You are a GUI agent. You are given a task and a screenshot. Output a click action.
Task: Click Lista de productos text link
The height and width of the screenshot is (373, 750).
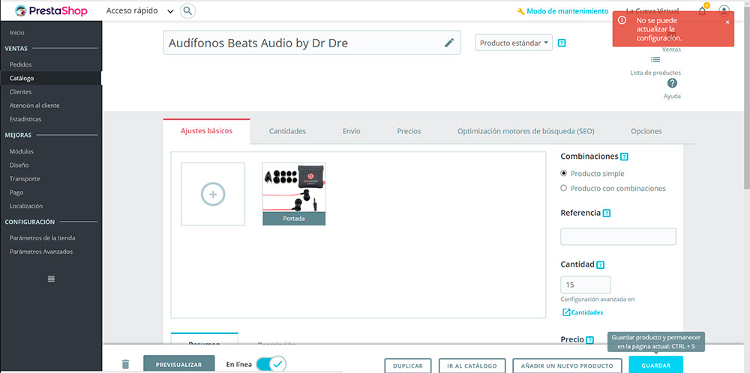coord(655,73)
